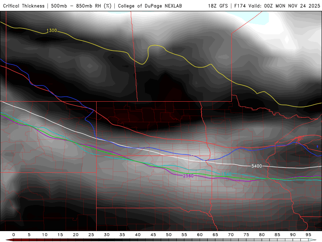This screenshot has width=322, height=242.
Task: Click the colorbar tick label 40
Action: (x=138, y=235)
